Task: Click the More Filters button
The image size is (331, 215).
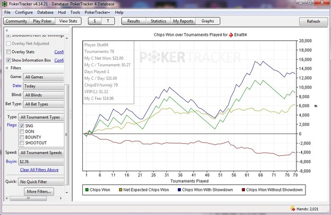Action: 39,191
